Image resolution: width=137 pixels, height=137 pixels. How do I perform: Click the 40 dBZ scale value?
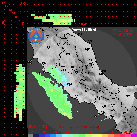click(x=102, y=132)
